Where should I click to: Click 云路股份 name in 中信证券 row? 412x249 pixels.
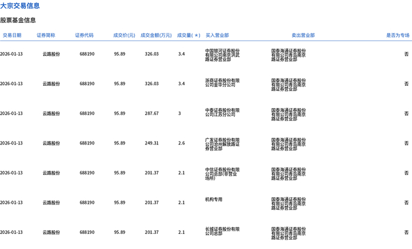pos(51,173)
